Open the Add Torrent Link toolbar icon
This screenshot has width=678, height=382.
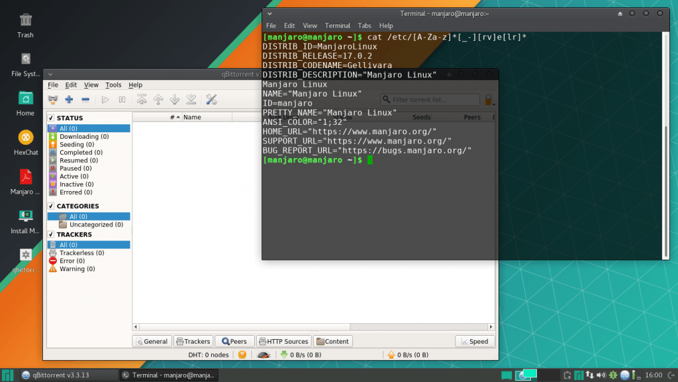pos(53,100)
